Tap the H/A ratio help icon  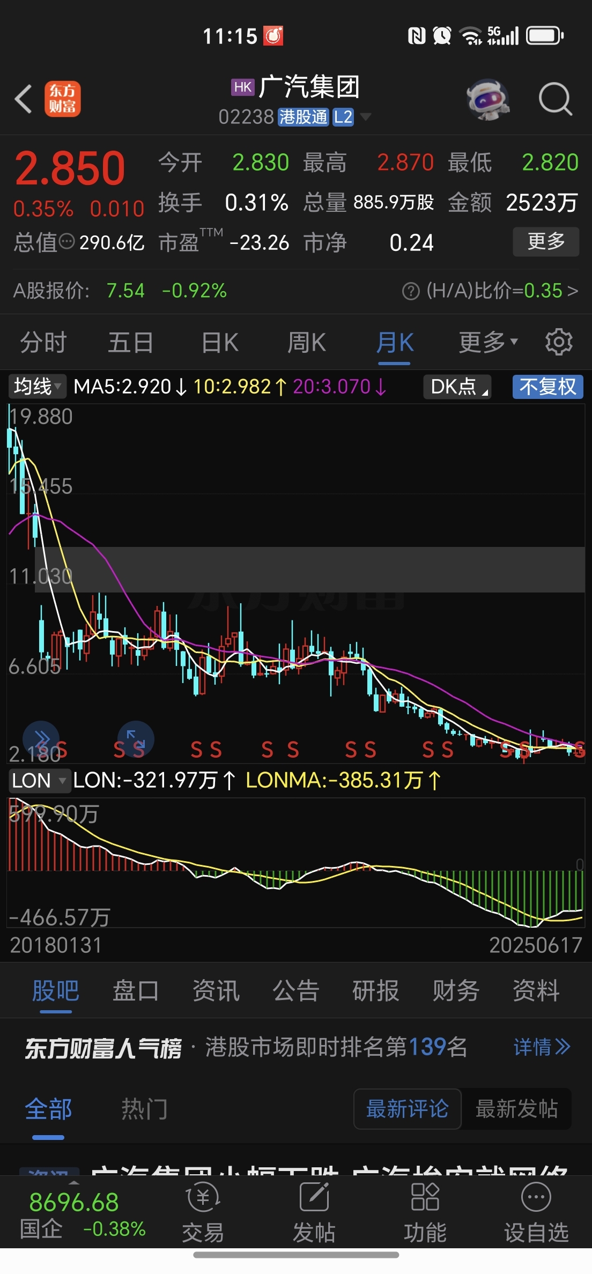pyautogui.click(x=411, y=291)
